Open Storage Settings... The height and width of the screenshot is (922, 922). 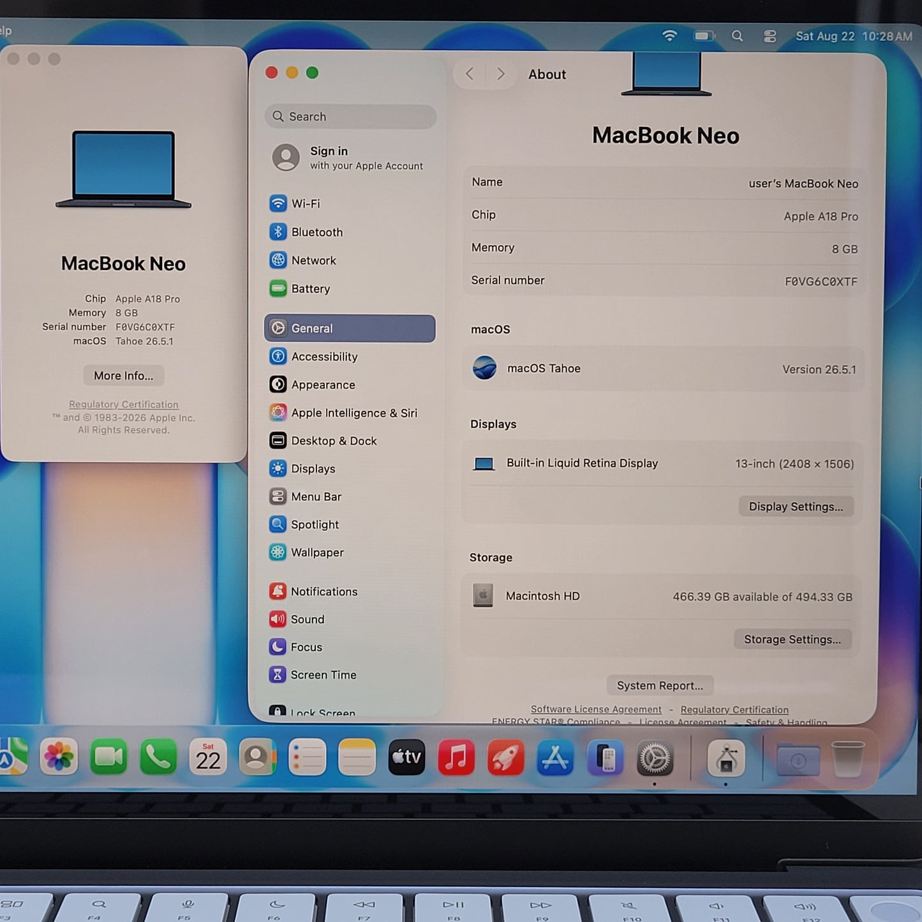pos(792,639)
